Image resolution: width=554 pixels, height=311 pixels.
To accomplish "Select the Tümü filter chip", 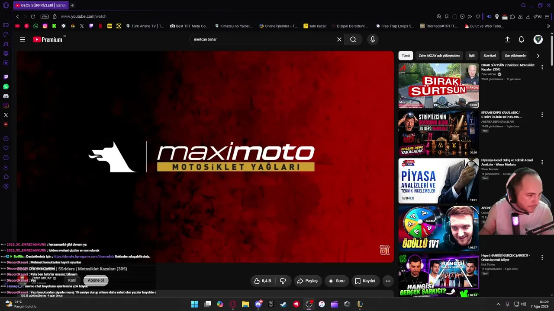I will pos(406,56).
